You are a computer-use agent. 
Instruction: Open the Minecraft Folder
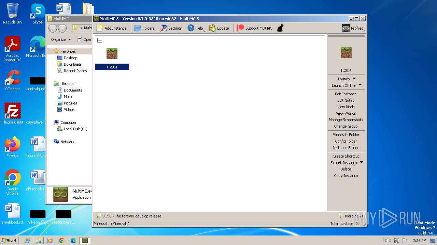pyautogui.click(x=346, y=135)
